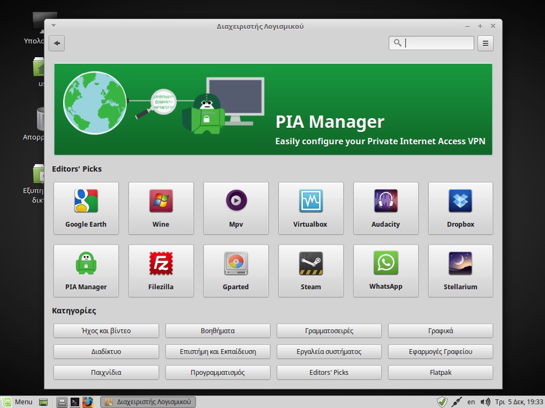
Task: Go back using the arrow button
Action: (57, 43)
